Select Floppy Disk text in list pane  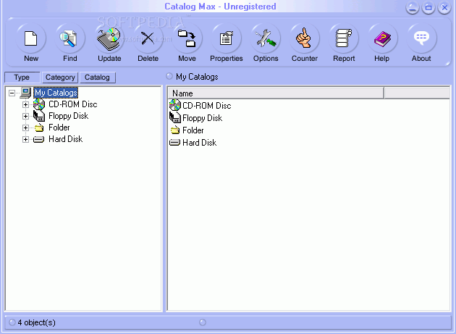[x=203, y=118]
